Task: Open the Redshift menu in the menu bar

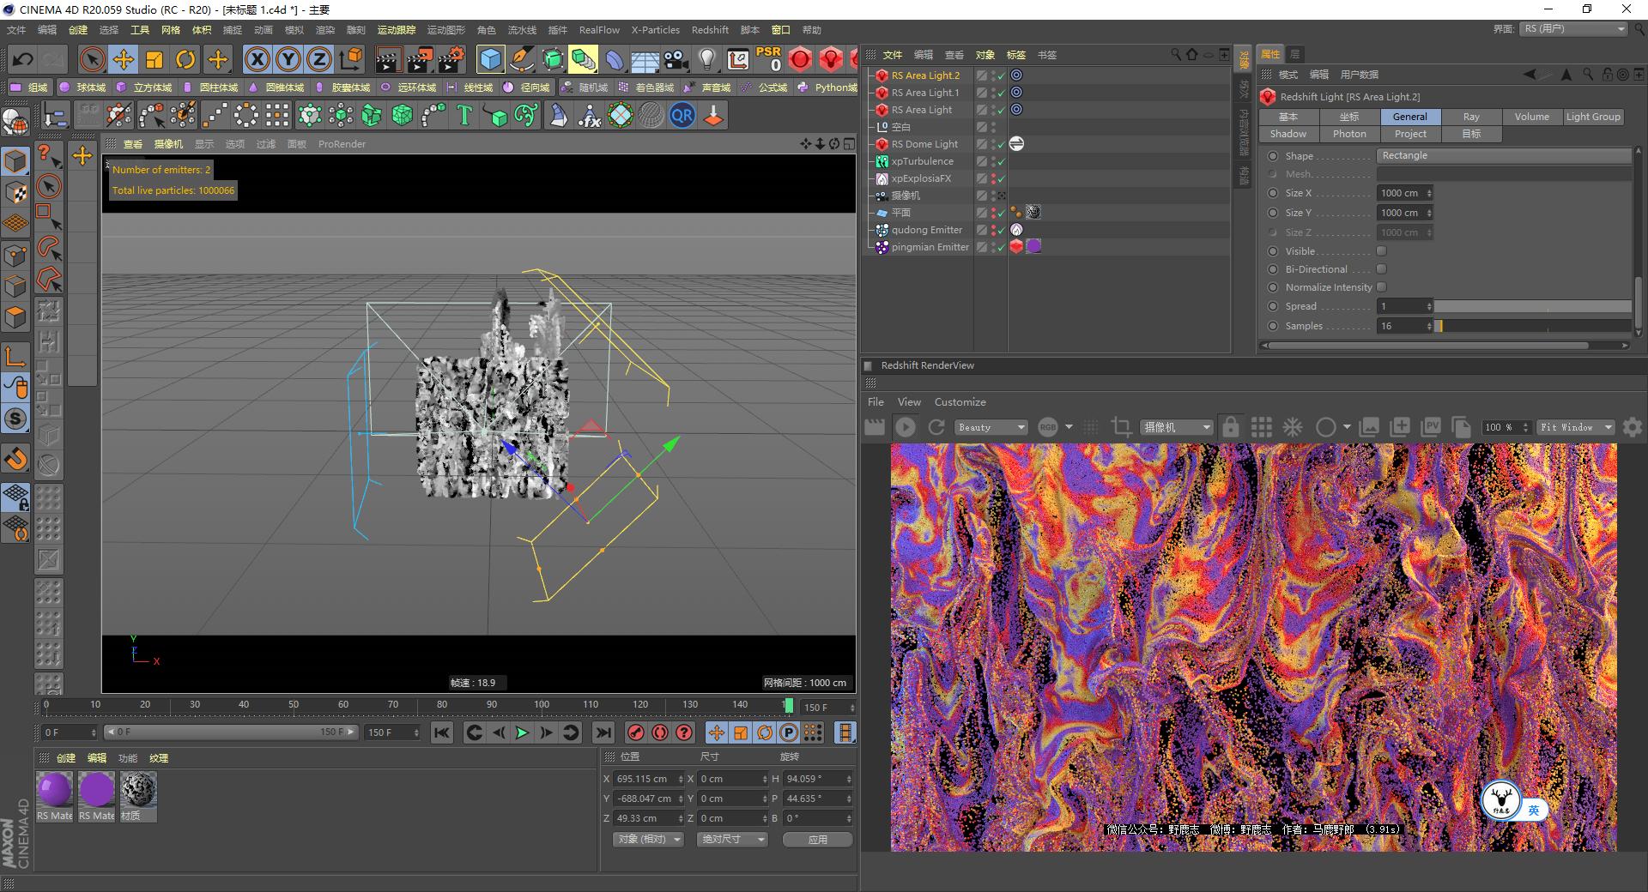Action: tap(710, 30)
